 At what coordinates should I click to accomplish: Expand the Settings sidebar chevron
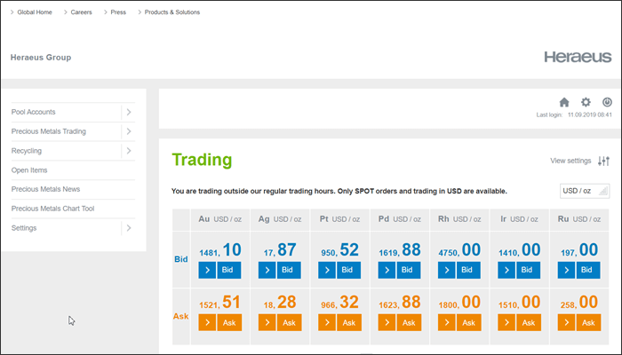(x=129, y=228)
